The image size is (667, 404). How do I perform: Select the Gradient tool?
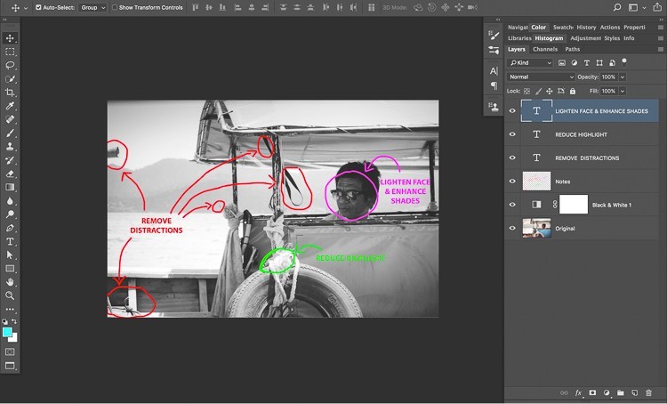pyautogui.click(x=10, y=187)
